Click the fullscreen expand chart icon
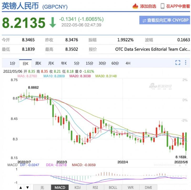Screen dimensions: 191x190 click(x=178, y=63)
